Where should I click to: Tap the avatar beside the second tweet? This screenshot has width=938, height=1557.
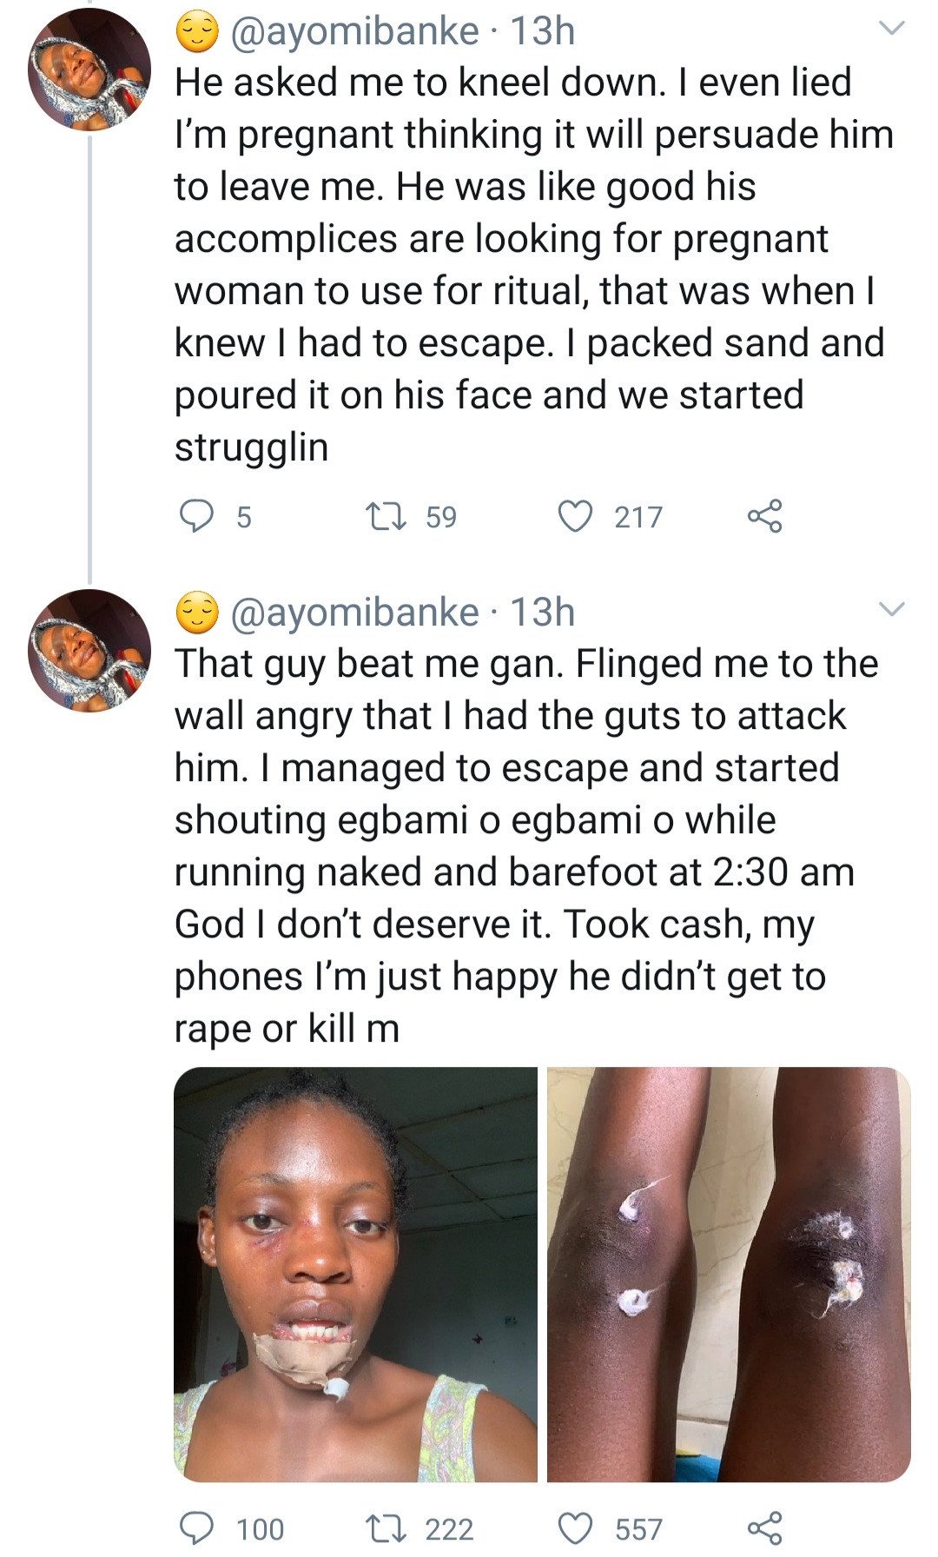pos(89,650)
